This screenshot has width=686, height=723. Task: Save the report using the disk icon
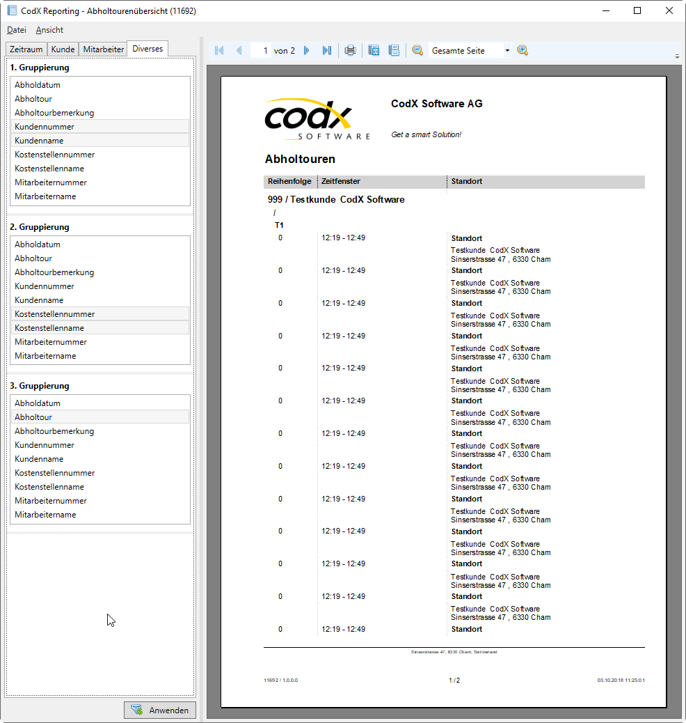pos(374,50)
